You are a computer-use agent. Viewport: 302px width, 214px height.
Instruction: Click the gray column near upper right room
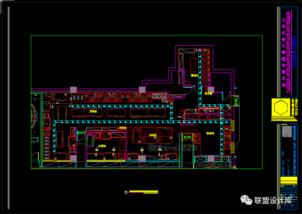211,90
